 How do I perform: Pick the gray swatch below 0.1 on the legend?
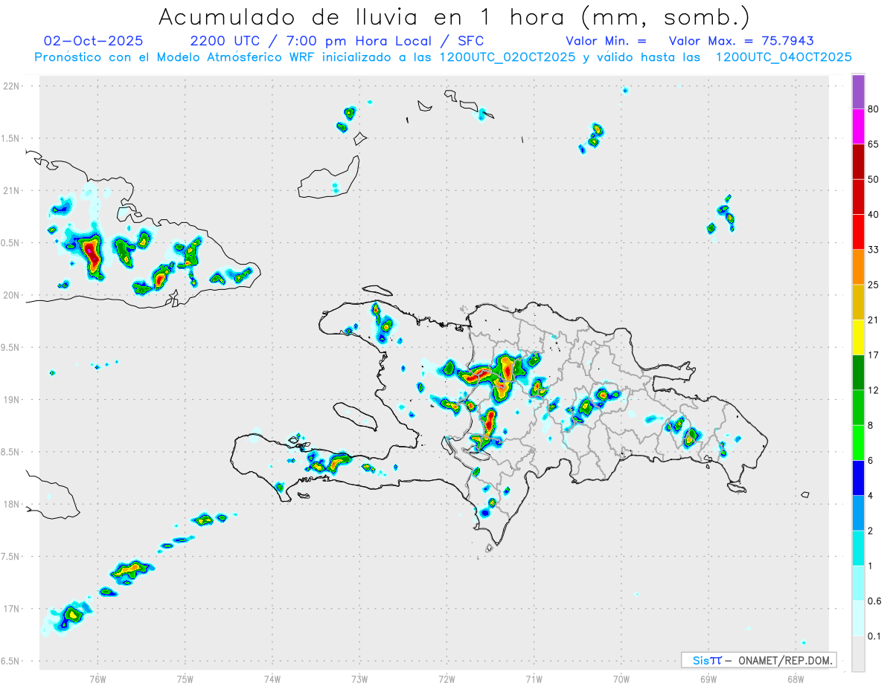(858, 653)
